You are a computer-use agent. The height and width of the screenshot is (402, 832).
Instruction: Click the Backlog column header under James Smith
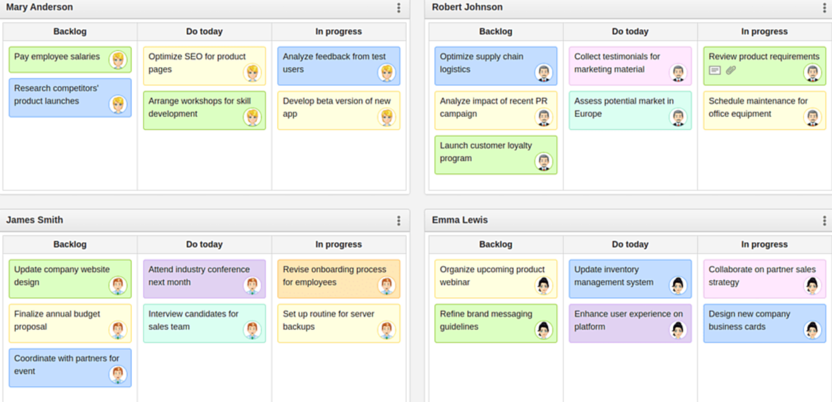(x=70, y=244)
